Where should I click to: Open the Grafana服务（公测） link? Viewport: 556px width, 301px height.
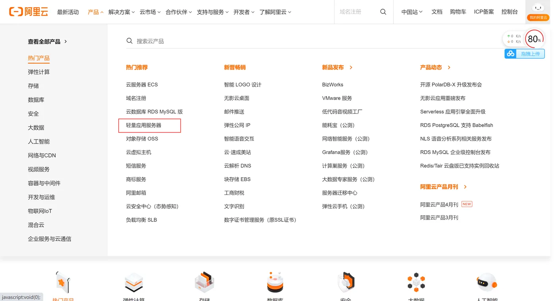[x=346, y=152]
